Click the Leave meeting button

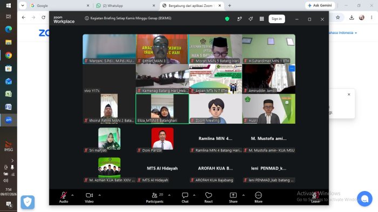[x=315, y=197]
